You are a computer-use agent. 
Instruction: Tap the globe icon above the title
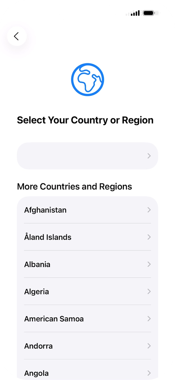point(87,79)
